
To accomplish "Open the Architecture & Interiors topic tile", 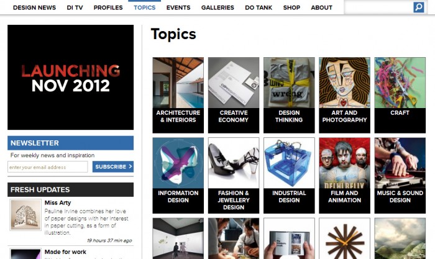I will (x=178, y=95).
